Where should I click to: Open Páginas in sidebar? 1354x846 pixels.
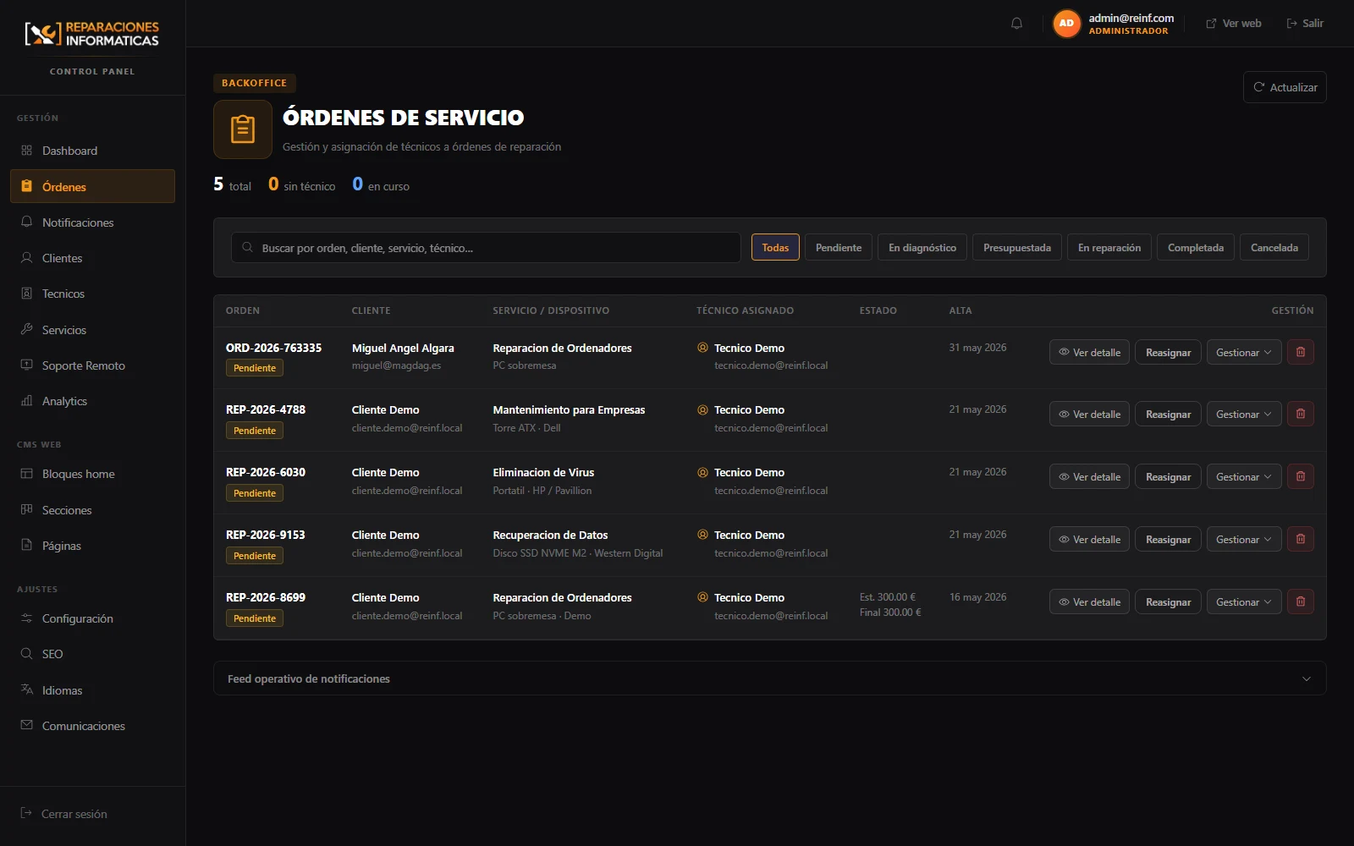(92, 546)
